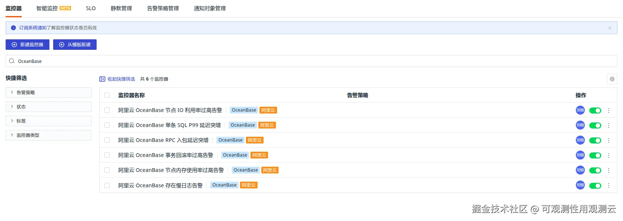Close the system notification banner

click(x=610, y=28)
